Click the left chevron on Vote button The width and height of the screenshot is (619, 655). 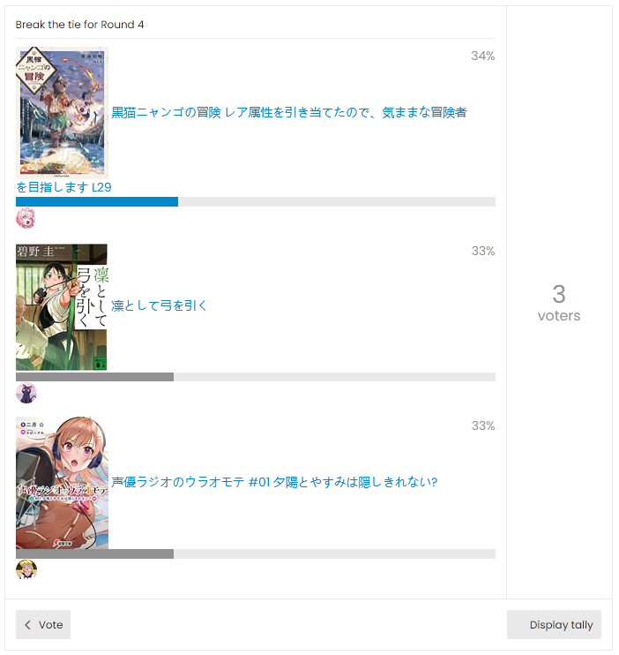point(28,625)
